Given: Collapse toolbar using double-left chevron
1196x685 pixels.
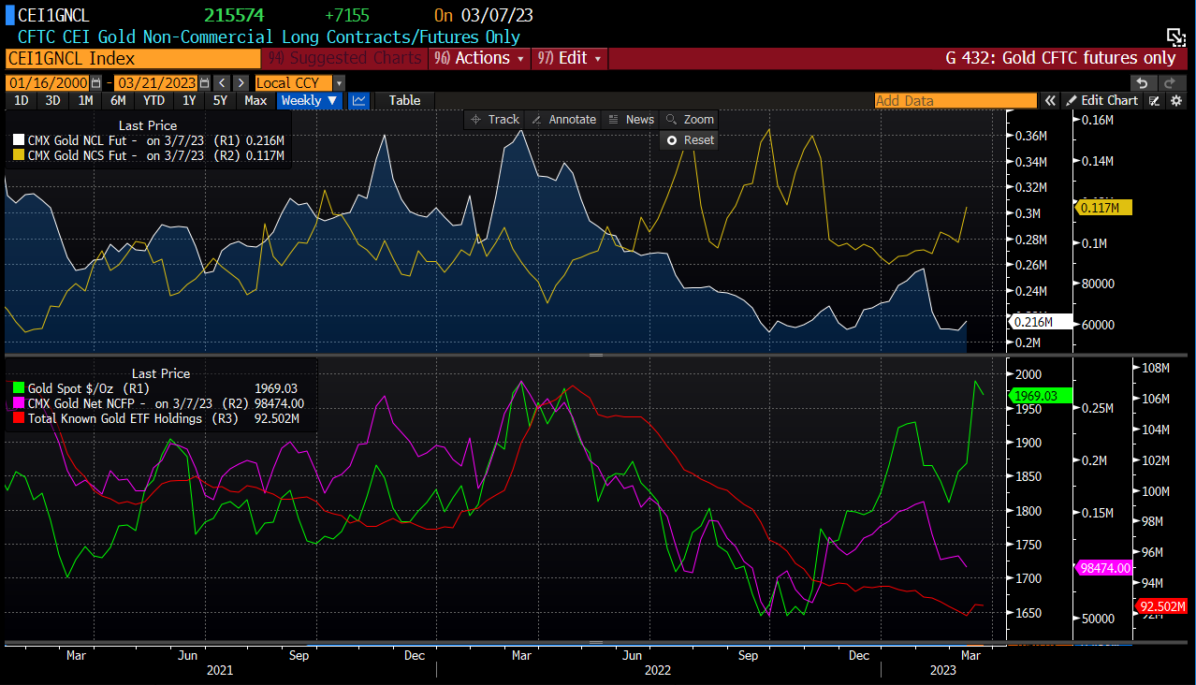Looking at the screenshot, I should tap(1050, 100).
